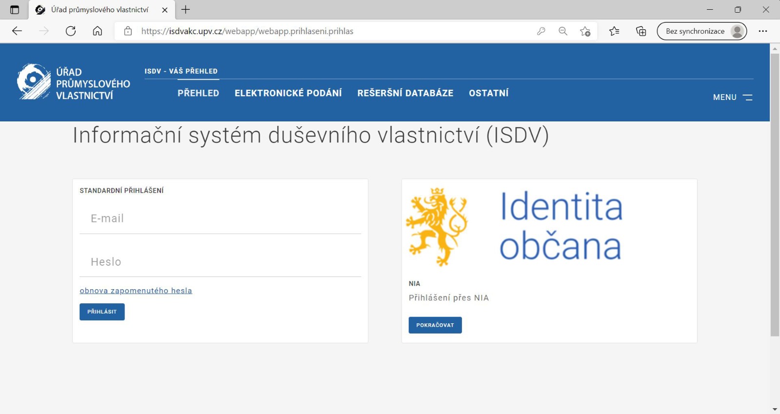Follow the obnova zapomenutého hesla link
Viewport: 780px width, 414px height.
[136, 291]
